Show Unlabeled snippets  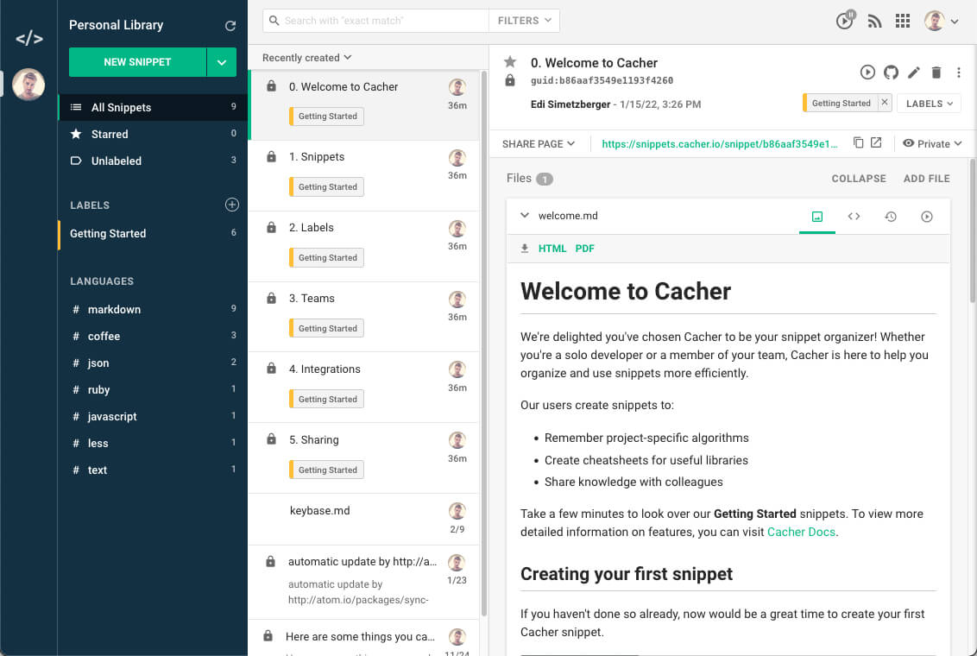coord(153,161)
